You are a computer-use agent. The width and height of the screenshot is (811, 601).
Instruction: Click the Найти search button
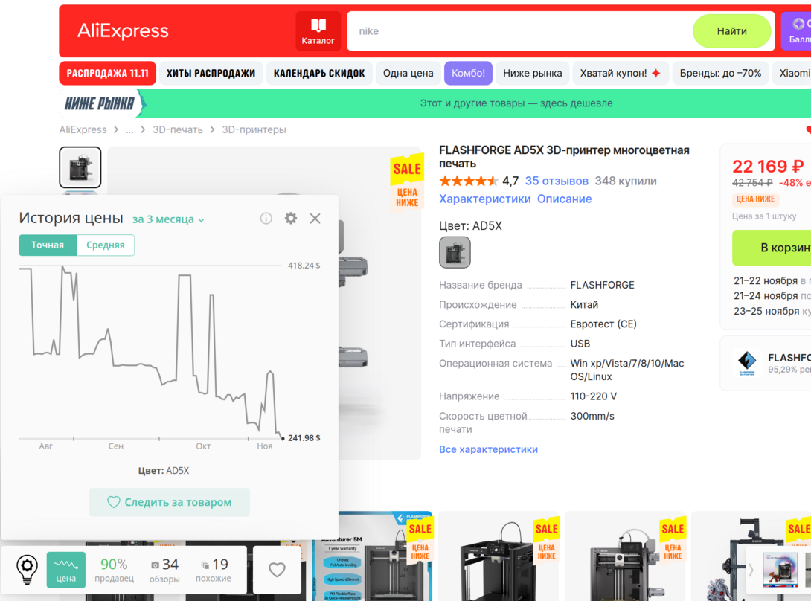pyautogui.click(x=731, y=31)
